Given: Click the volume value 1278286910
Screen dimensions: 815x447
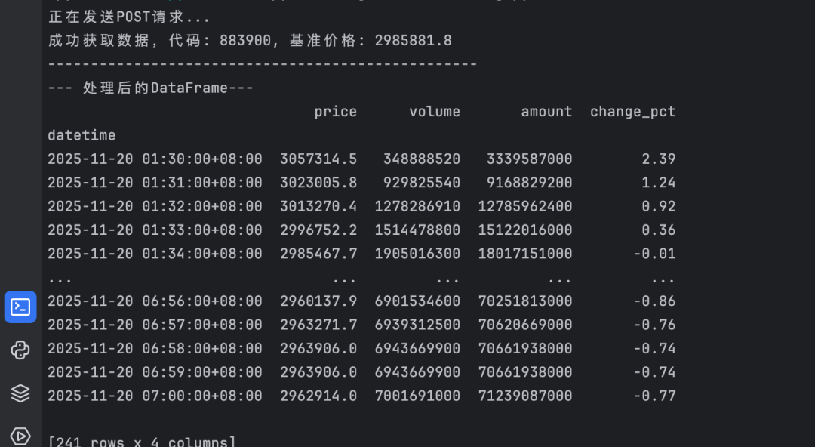Looking at the screenshot, I should click(417, 206).
